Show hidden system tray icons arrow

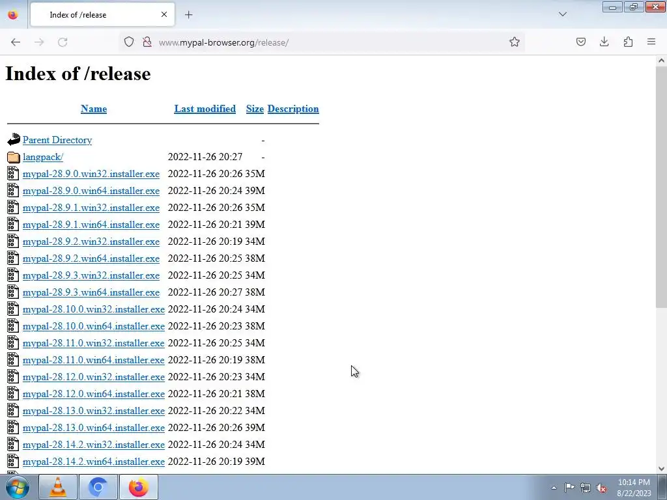coord(554,488)
